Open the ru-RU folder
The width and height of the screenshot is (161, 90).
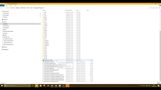tap(45, 35)
